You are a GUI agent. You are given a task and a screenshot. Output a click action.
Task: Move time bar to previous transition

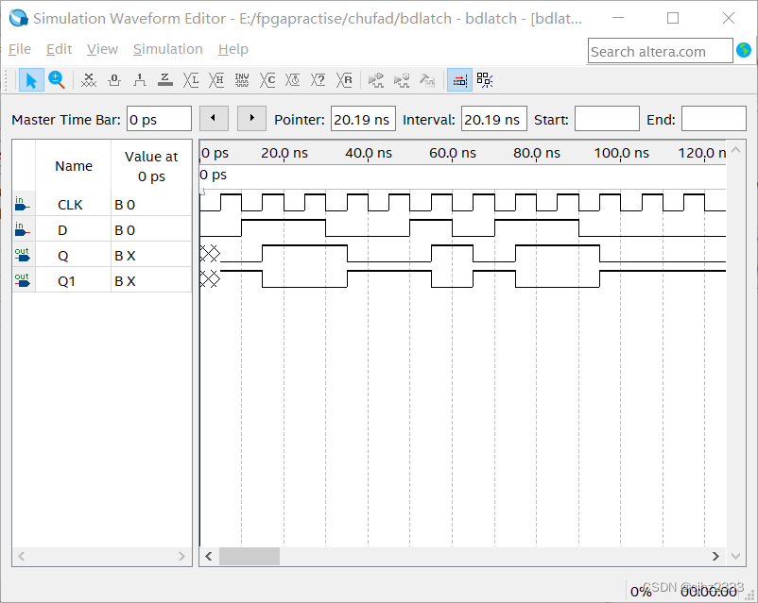click(x=214, y=118)
